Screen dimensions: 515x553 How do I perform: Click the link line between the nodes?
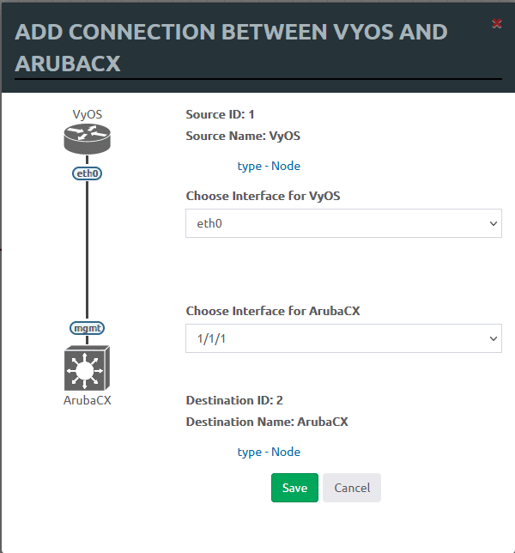88,249
